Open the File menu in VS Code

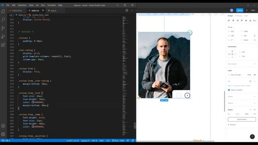point(8,5)
